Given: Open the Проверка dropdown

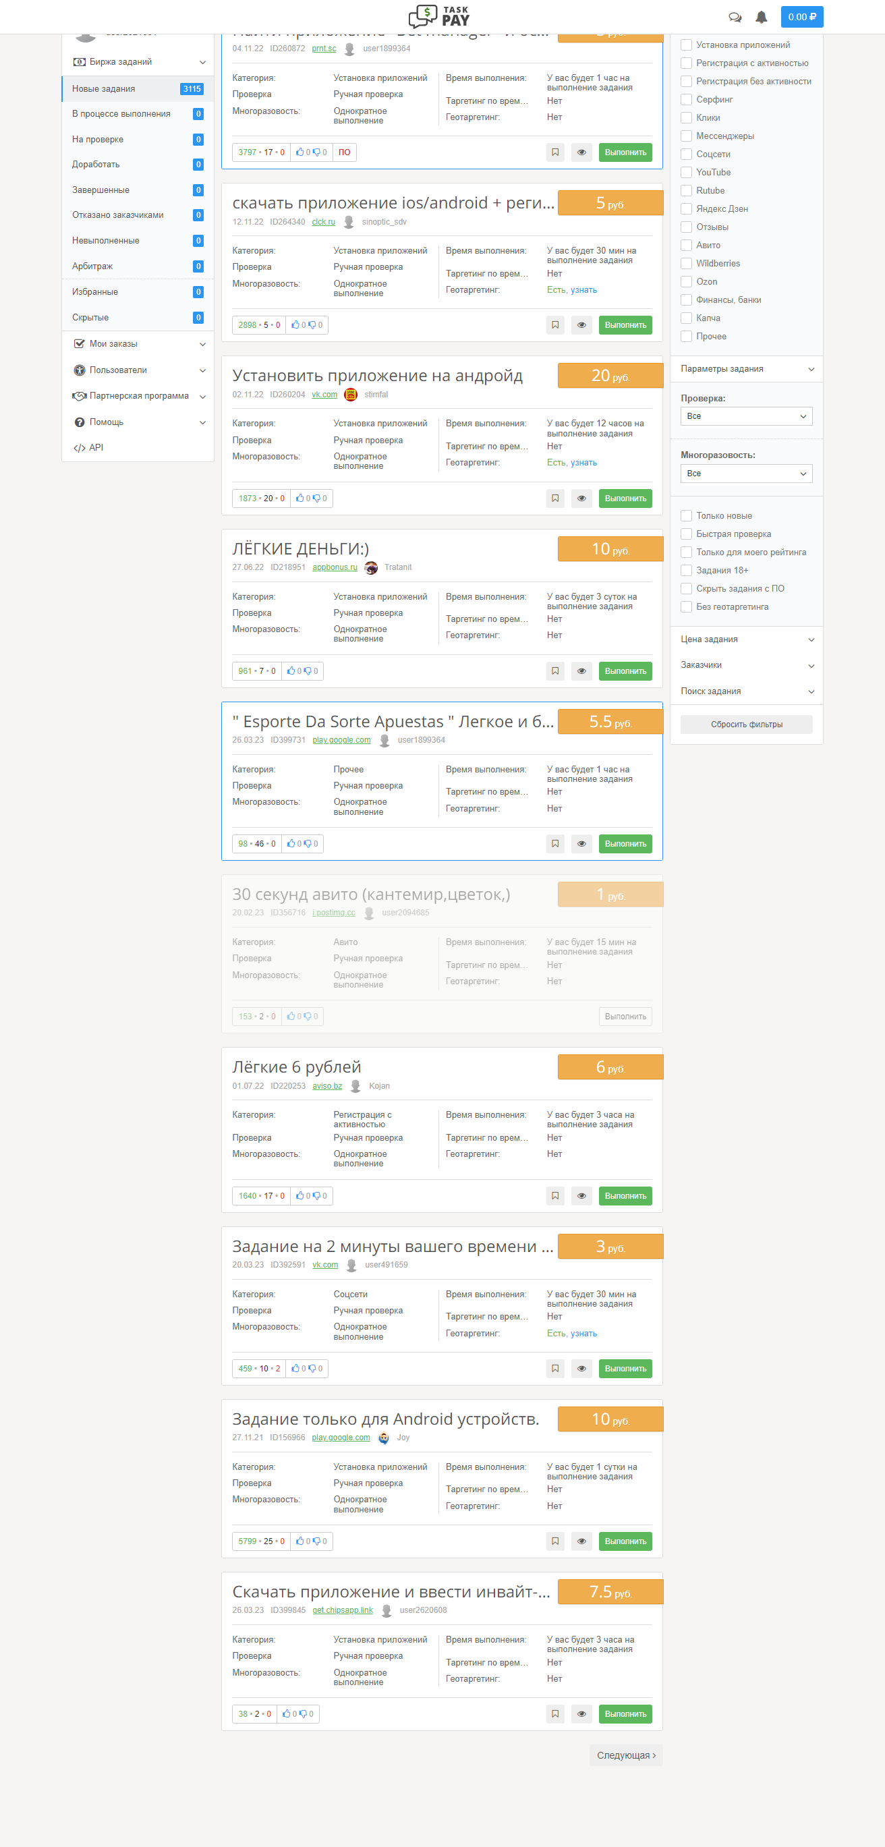Looking at the screenshot, I should [x=747, y=417].
